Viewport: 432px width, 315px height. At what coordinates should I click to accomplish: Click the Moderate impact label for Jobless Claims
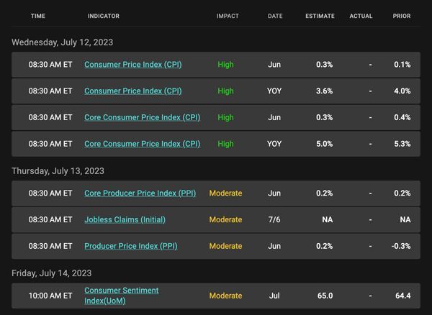tap(225, 219)
